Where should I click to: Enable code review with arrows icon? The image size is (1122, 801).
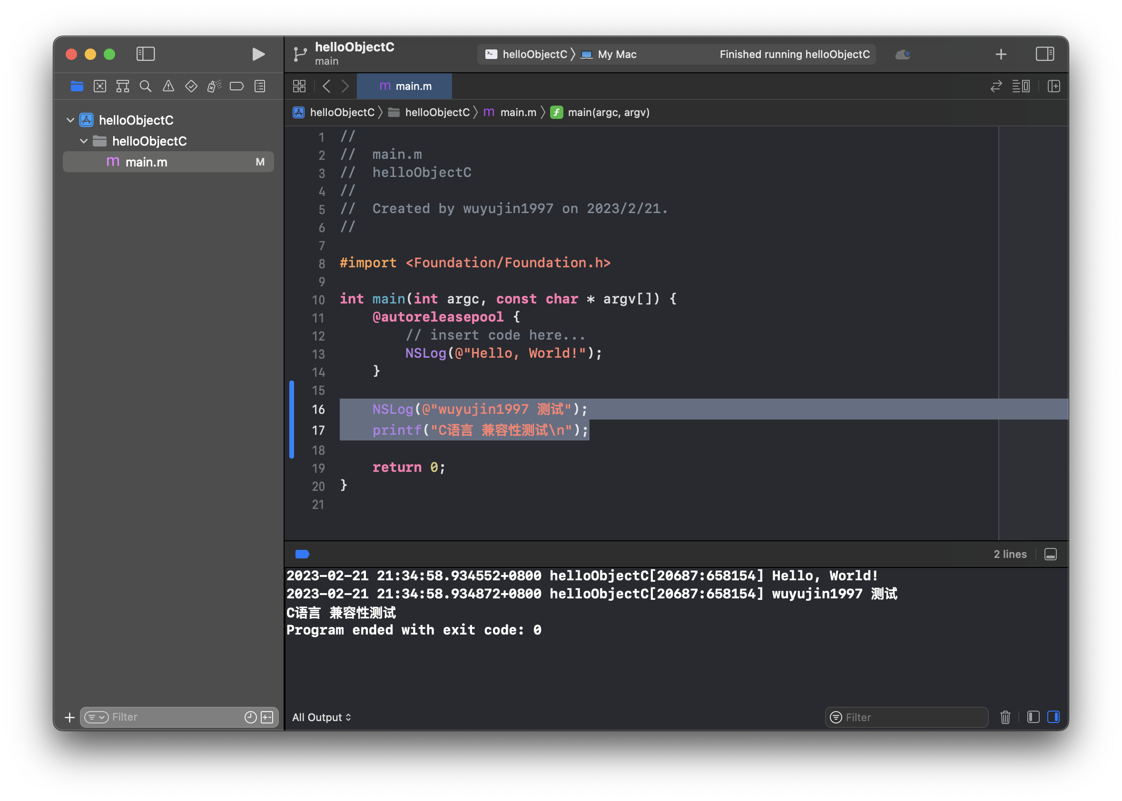996,86
